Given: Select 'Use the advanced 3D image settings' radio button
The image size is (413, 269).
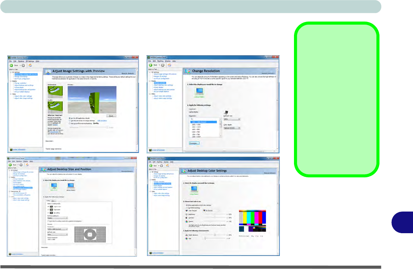Looking at the screenshot, I should coord(69,121).
